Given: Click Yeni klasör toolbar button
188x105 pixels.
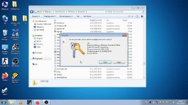Looking at the screenshot, I should (87, 16).
